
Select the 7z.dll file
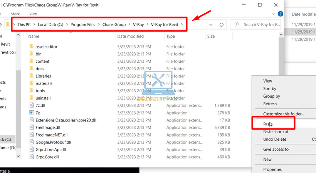point(41,105)
